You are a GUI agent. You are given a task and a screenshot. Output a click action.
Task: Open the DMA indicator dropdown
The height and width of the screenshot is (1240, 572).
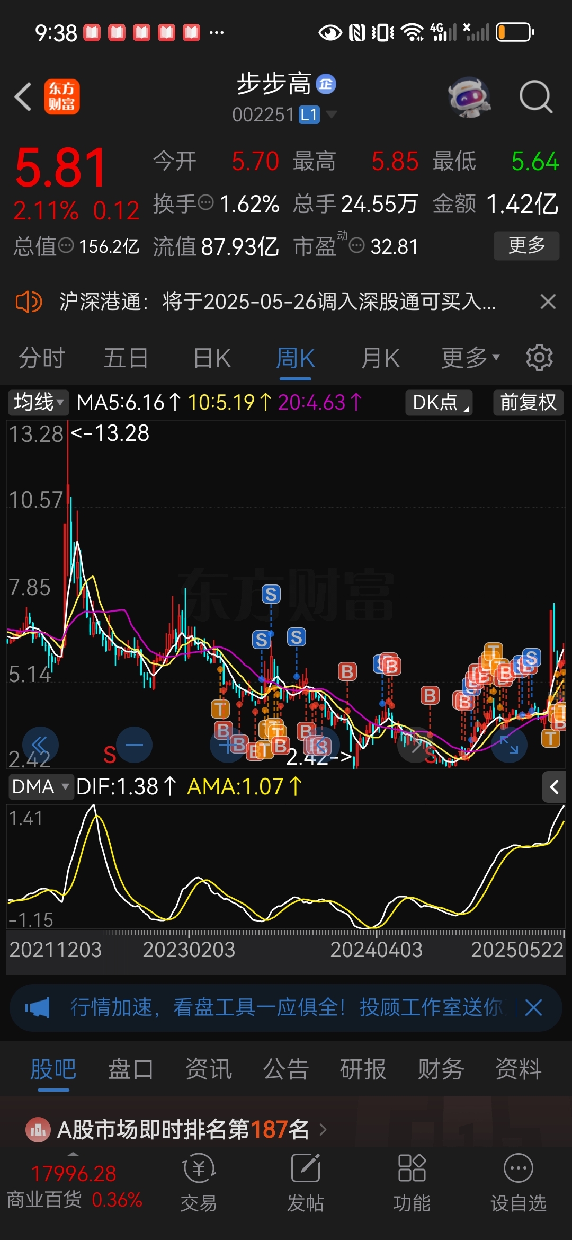[40, 786]
